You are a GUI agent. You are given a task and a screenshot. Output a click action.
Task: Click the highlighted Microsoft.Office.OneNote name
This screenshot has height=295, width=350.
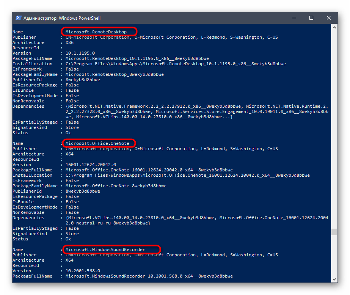coord(97,143)
